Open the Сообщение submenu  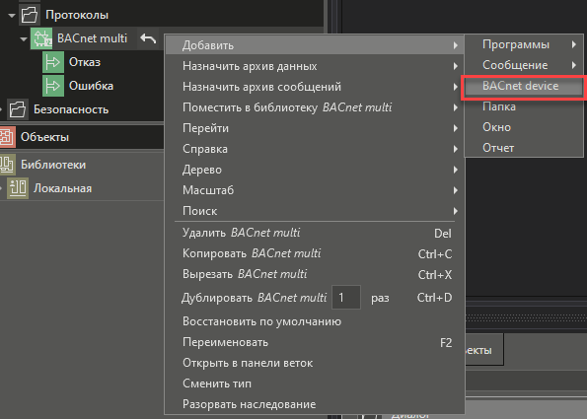(x=524, y=65)
